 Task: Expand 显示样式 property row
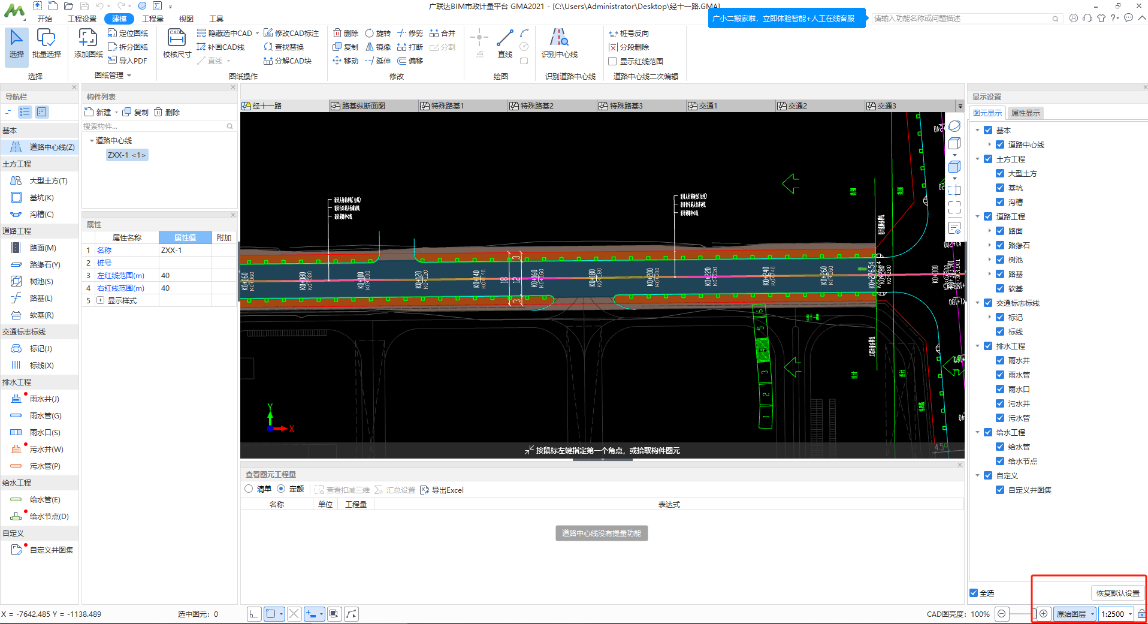coord(101,300)
